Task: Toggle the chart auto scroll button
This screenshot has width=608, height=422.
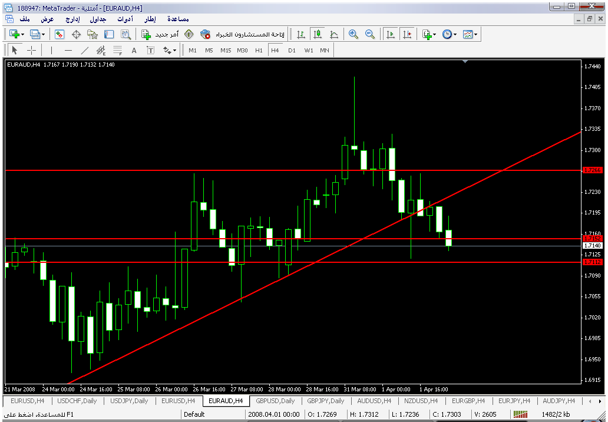Action: coord(390,34)
